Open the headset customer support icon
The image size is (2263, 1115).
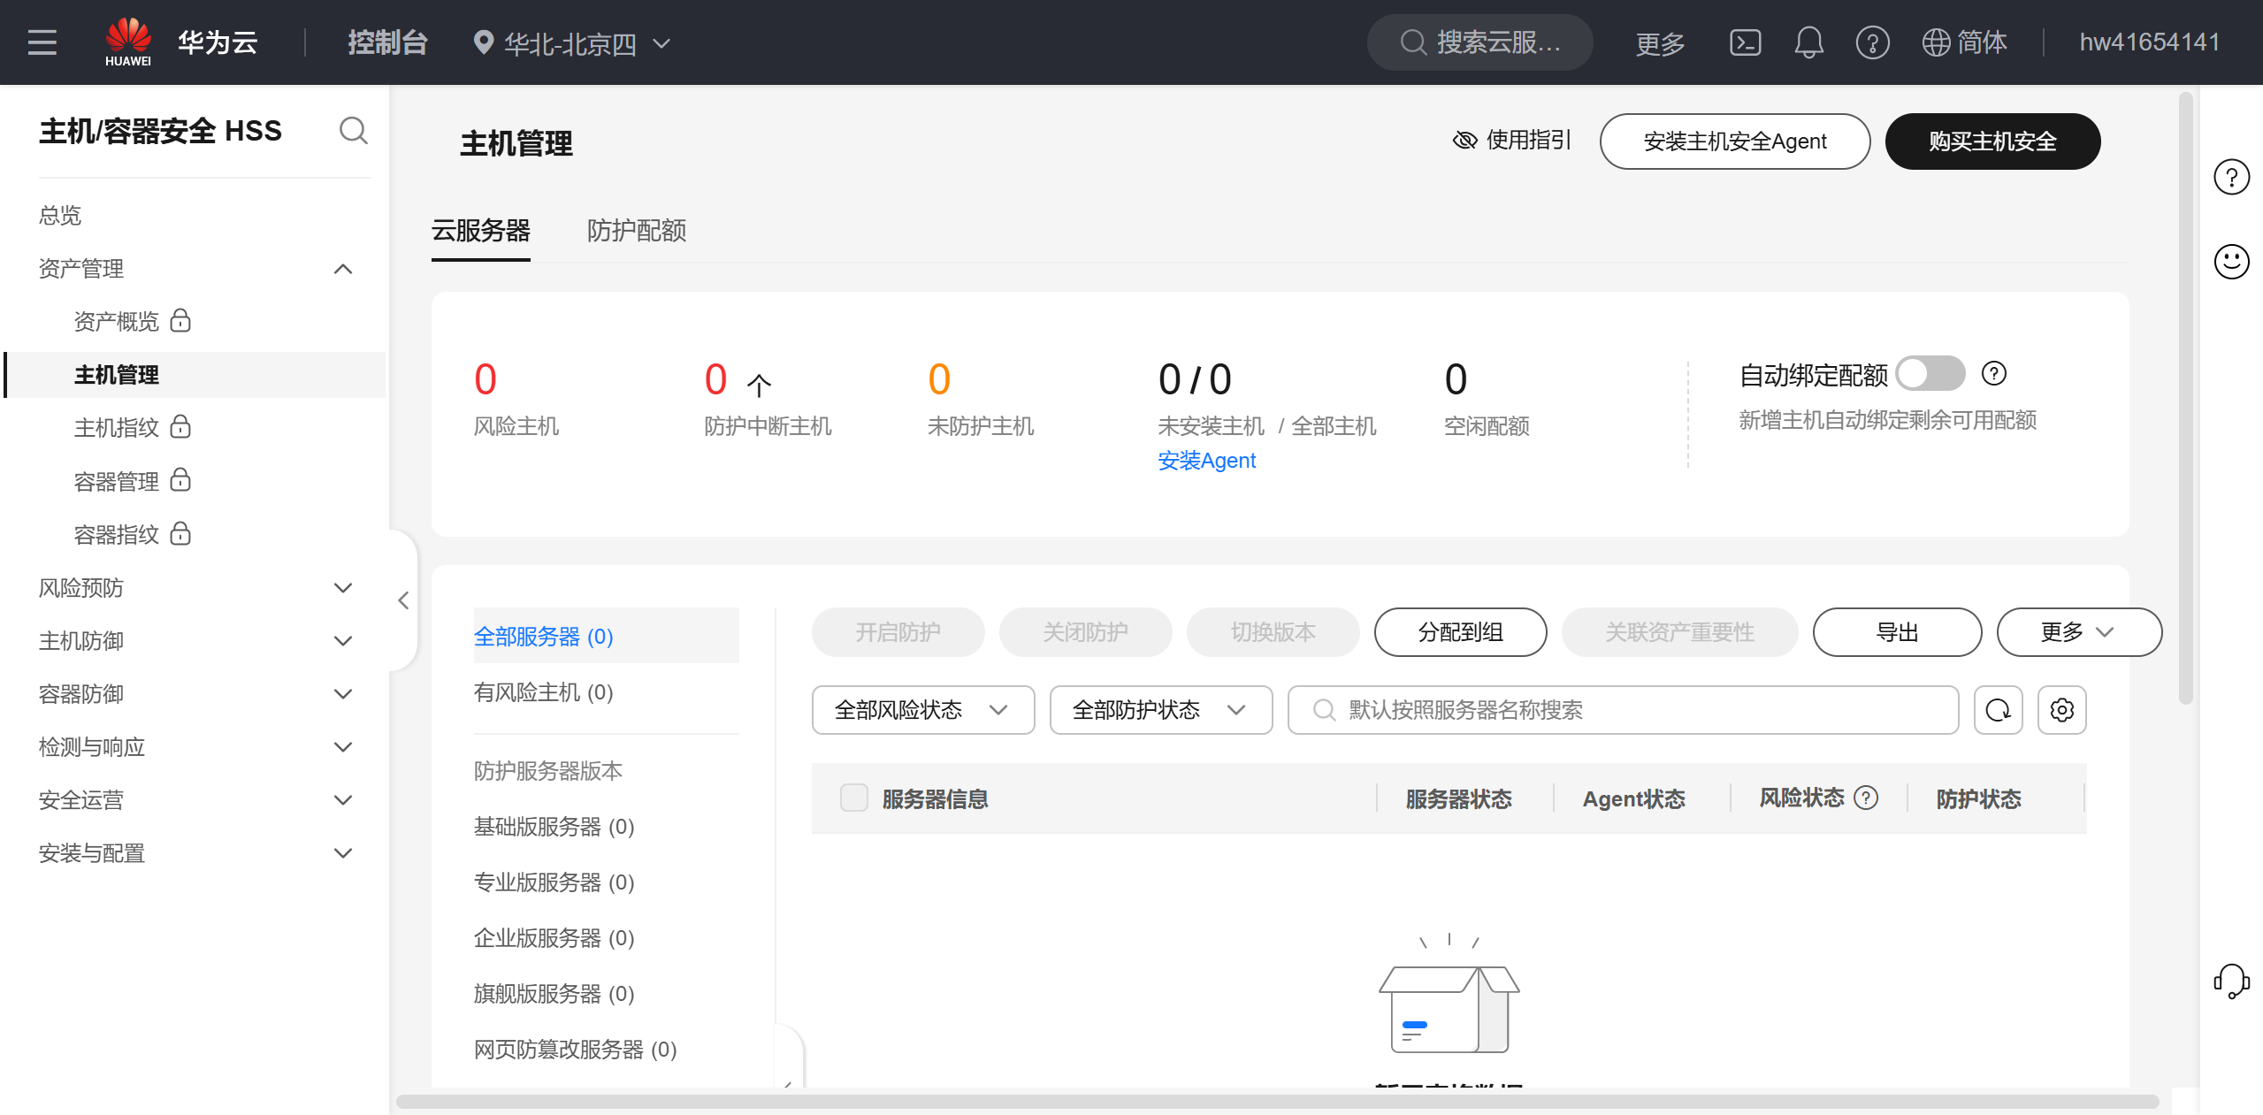coord(2231,981)
